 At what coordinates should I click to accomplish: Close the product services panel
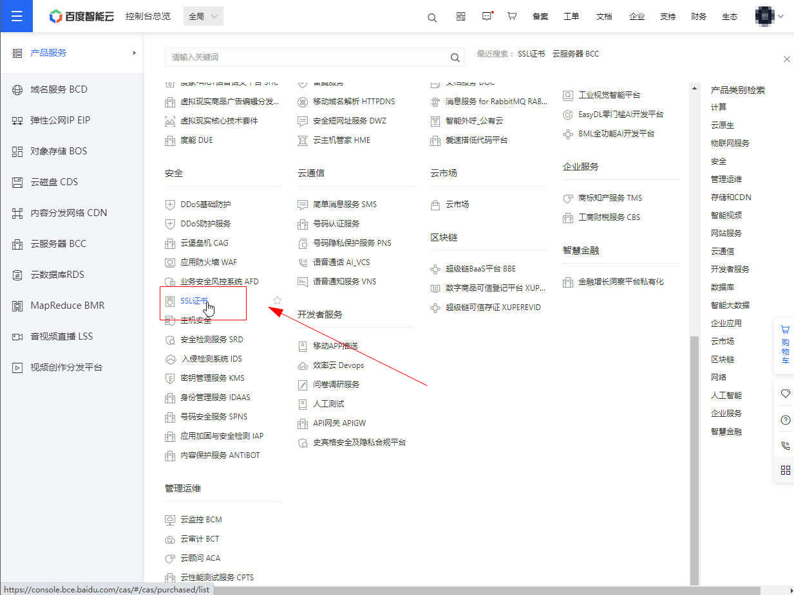[786, 59]
